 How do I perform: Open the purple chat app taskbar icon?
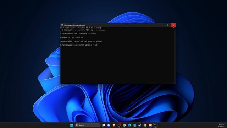[x=109, y=125]
